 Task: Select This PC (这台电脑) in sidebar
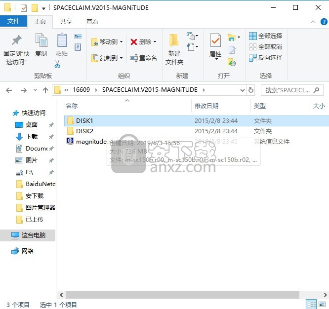tap(28, 235)
